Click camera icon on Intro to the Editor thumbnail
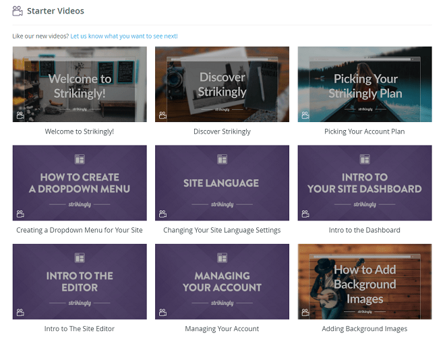The height and width of the screenshot is (337, 447). (20, 312)
